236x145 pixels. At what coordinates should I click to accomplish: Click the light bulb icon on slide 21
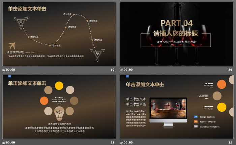59,114
